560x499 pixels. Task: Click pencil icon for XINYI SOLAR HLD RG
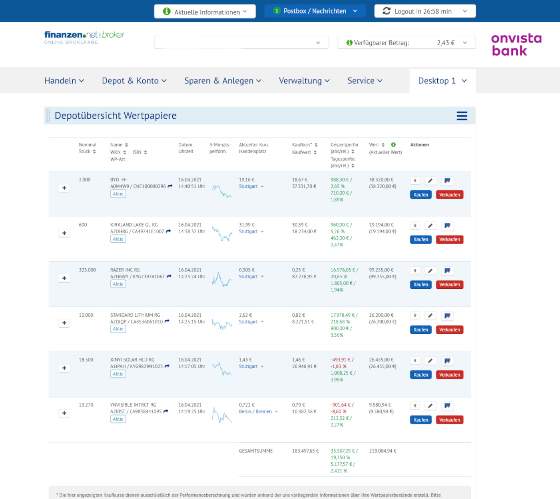coord(430,361)
